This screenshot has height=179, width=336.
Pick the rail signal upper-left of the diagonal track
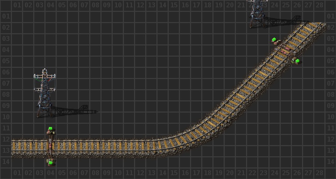click(276, 41)
